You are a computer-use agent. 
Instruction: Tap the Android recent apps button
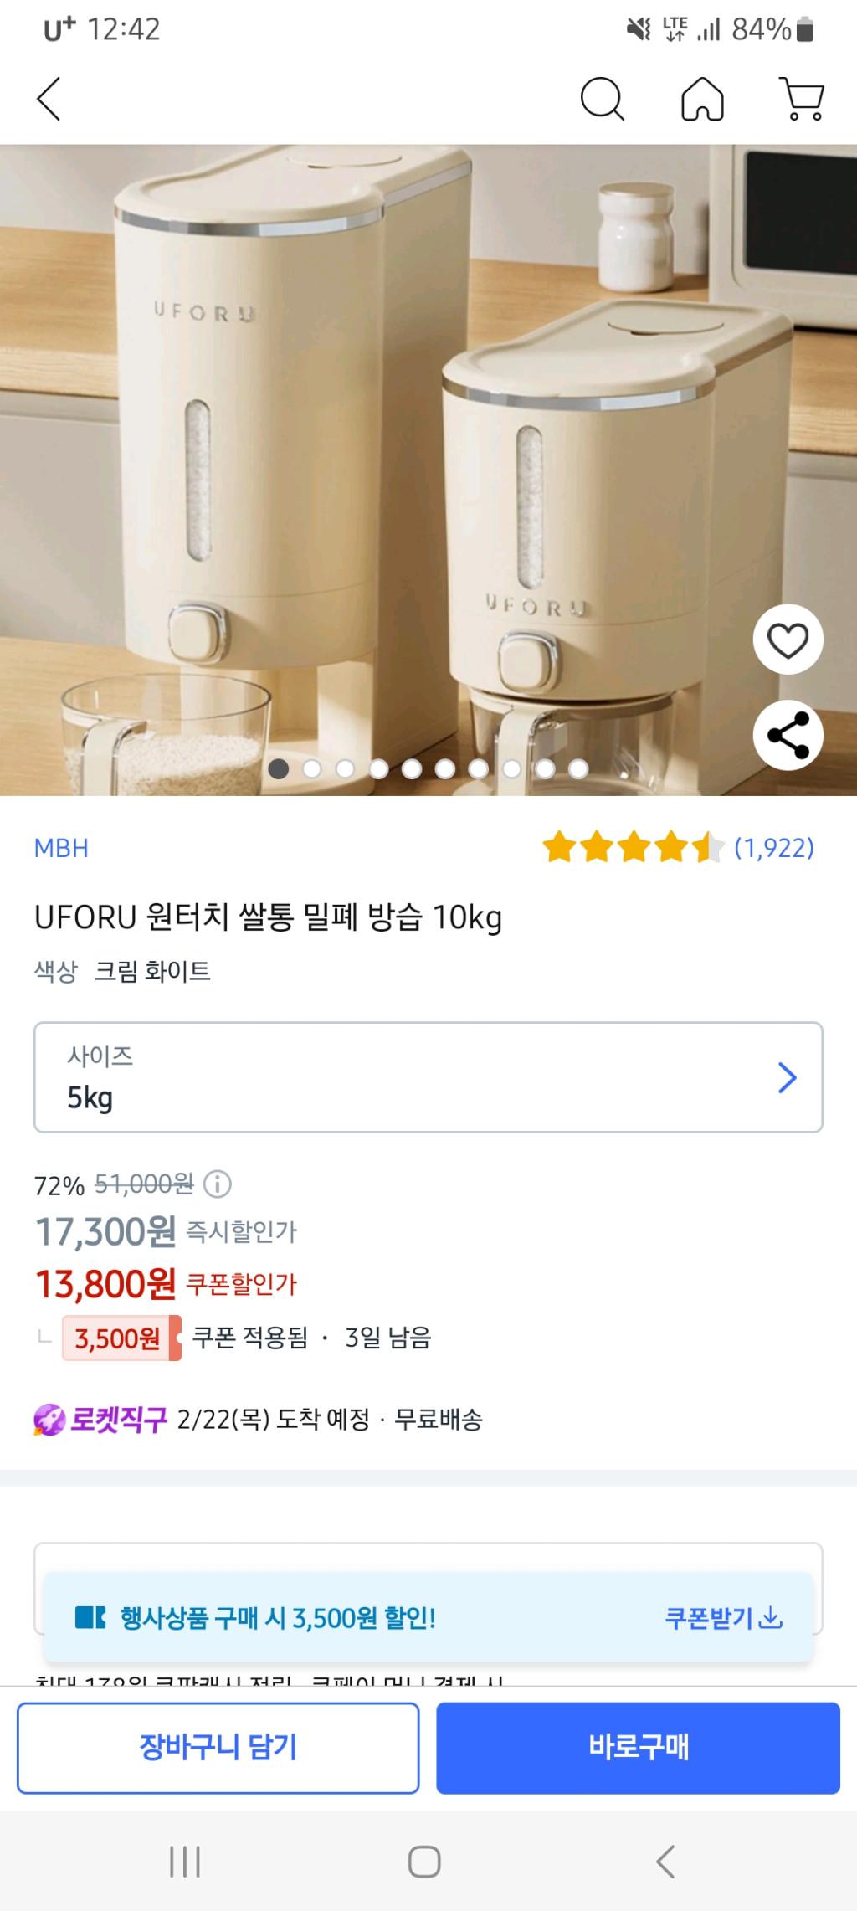tap(185, 1862)
